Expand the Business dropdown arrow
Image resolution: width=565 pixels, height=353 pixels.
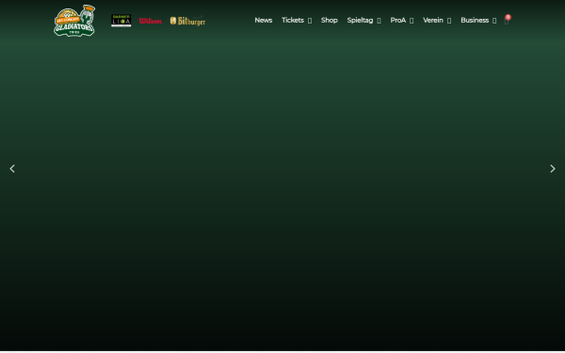coord(494,21)
